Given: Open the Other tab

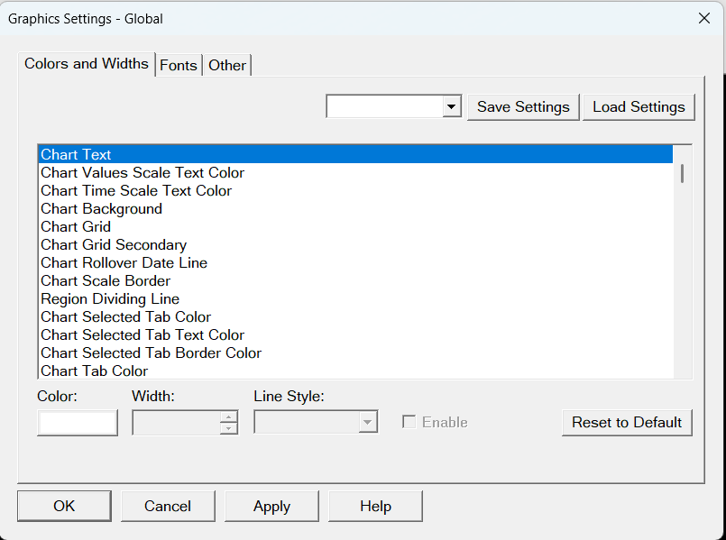Looking at the screenshot, I should 227,65.
